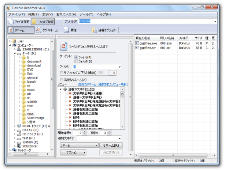Viewport: 225px width, 170px height.
Task: Click the rename menu list scrollbar thumb
Action: click(122, 94)
